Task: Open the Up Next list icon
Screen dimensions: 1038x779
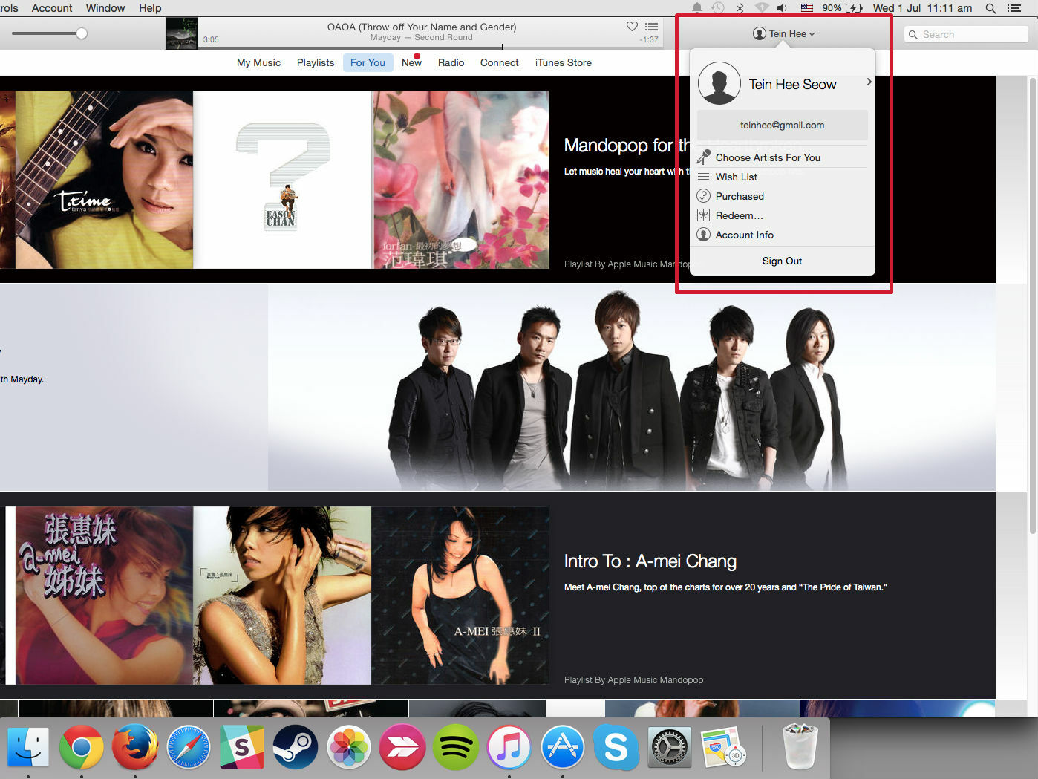Action: (x=652, y=27)
